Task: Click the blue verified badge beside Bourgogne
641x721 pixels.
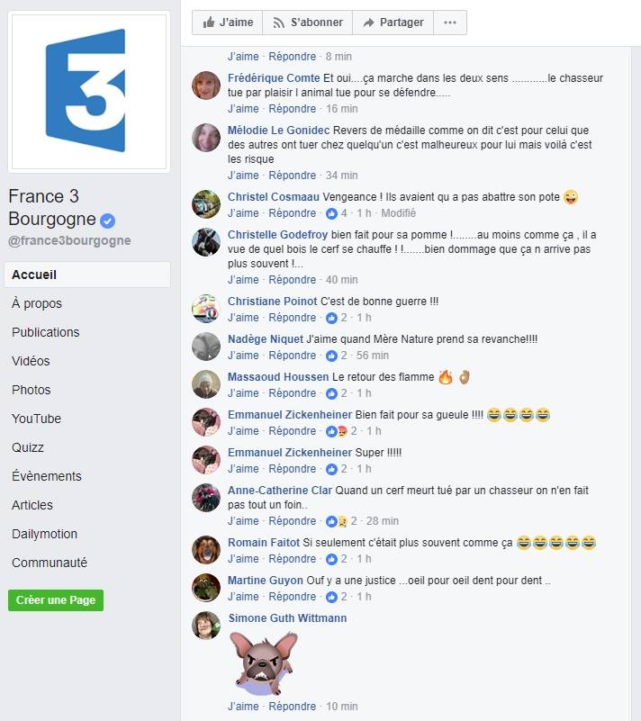Action: tap(108, 221)
